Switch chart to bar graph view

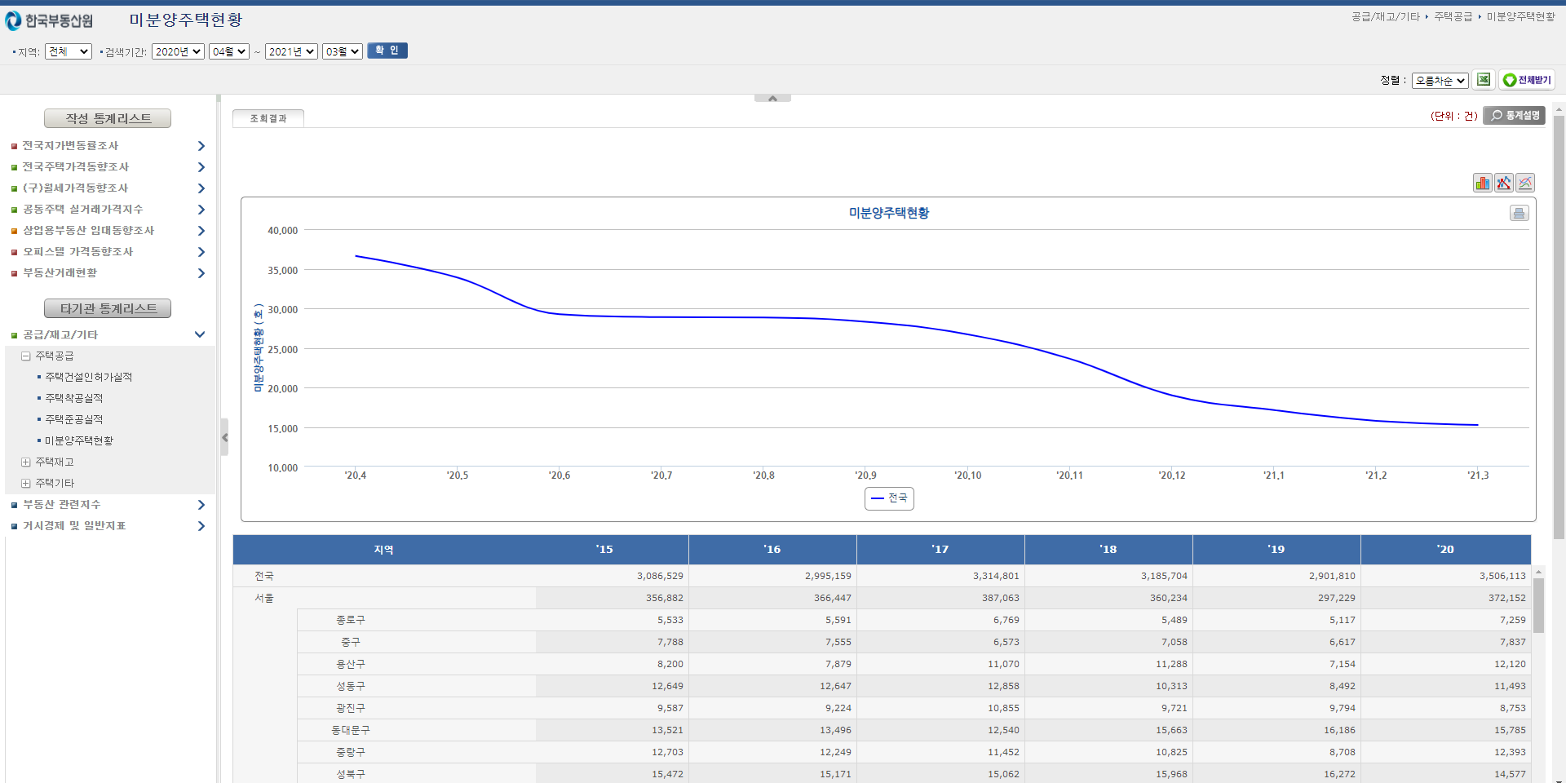tap(1482, 183)
